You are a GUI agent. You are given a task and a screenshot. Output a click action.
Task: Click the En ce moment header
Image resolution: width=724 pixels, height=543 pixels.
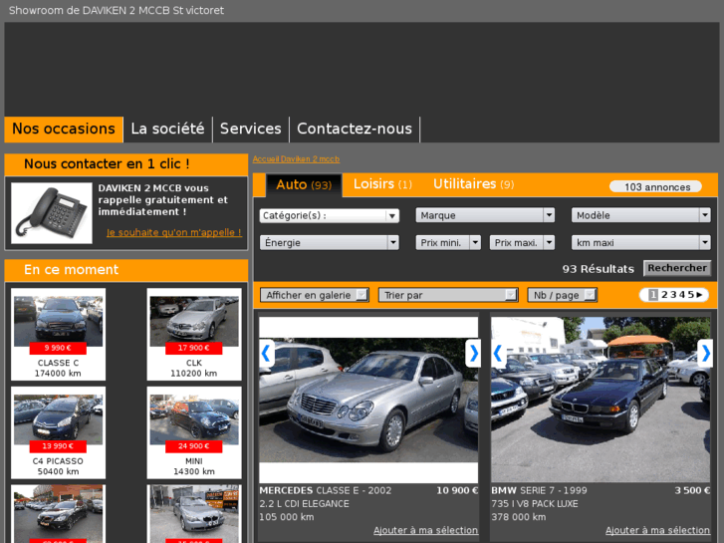[x=126, y=270]
